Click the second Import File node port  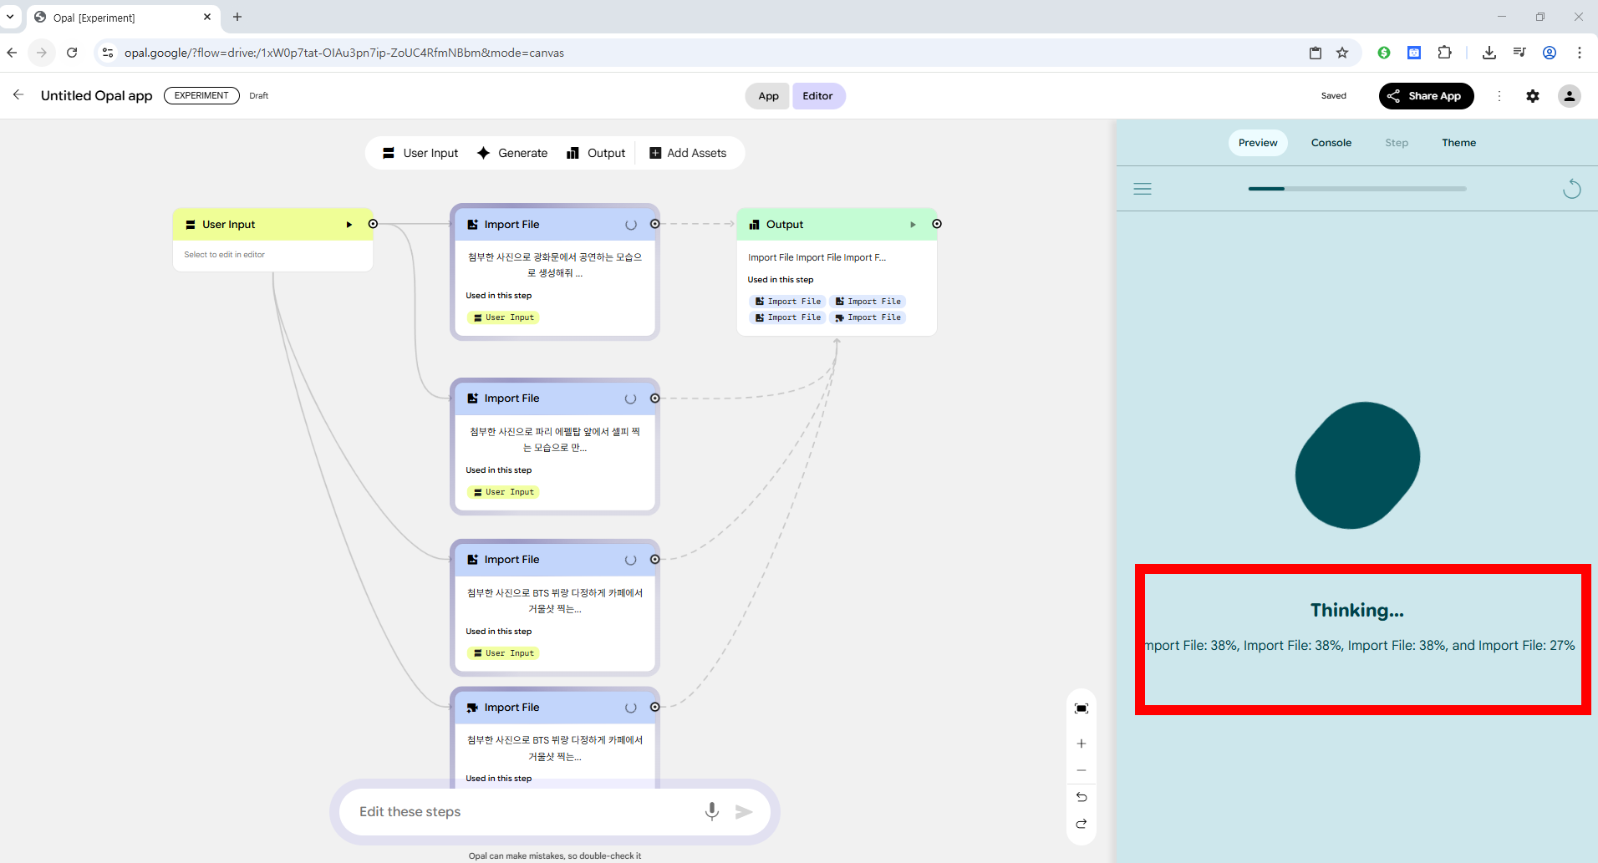pyautogui.click(x=655, y=399)
